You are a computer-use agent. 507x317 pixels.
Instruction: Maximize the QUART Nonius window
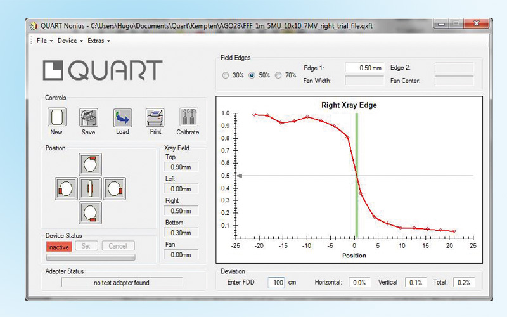(x=456, y=23)
